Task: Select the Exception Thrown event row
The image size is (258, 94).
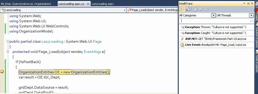Action: [217, 27]
